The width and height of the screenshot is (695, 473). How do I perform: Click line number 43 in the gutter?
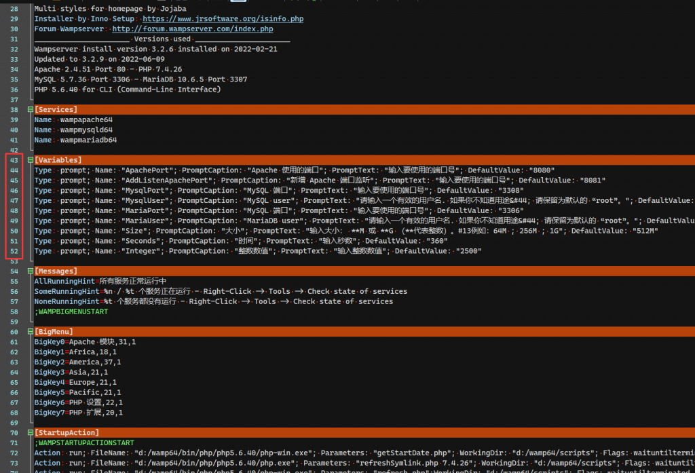(14, 160)
